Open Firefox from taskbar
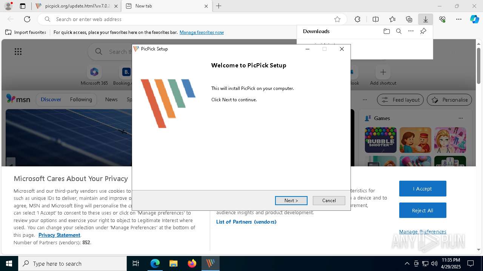 coord(192,263)
